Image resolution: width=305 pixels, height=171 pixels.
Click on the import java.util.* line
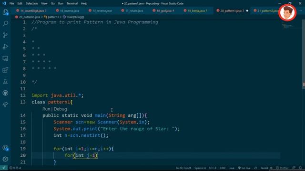(58, 95)
